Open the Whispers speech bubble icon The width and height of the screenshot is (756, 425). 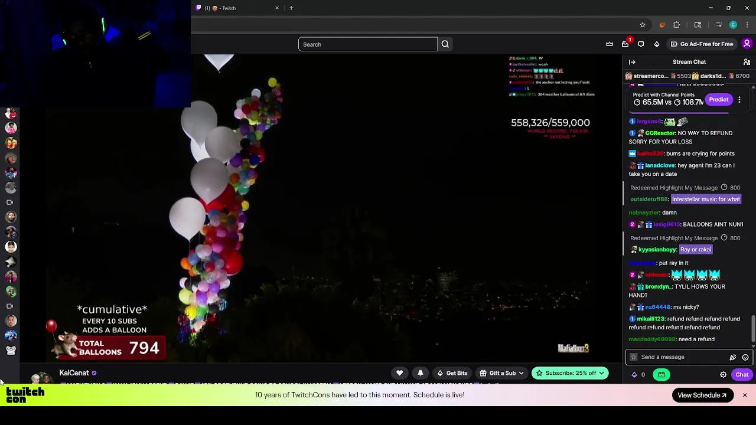coord(641,44)
